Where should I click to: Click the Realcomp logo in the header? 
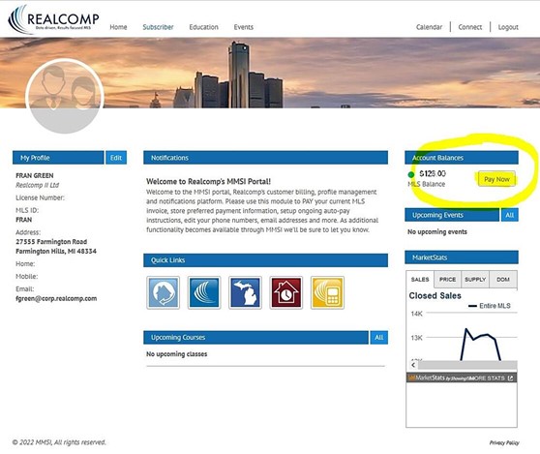(x=53, y=19)
